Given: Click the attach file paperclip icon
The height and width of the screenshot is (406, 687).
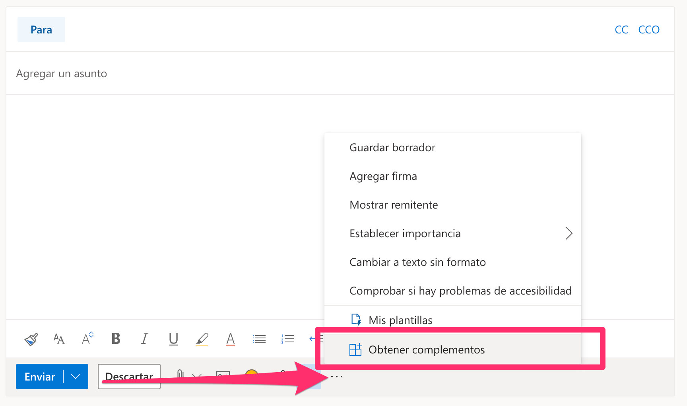Looking at the screenshot, I should tap(180, 374).
